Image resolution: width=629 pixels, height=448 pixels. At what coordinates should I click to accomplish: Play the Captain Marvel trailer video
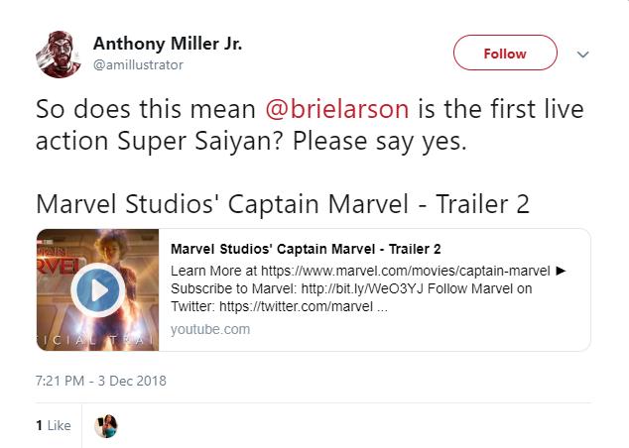pos(97,289)
